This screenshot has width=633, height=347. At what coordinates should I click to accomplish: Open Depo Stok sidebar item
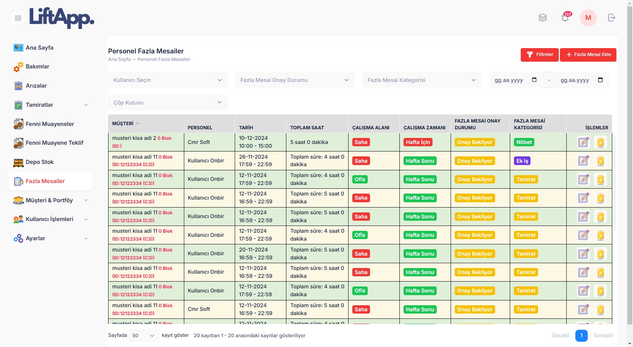pyautogui.click(x=40, y=162)
